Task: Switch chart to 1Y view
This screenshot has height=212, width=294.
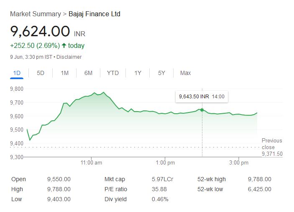Action: [x=138, y=73]
